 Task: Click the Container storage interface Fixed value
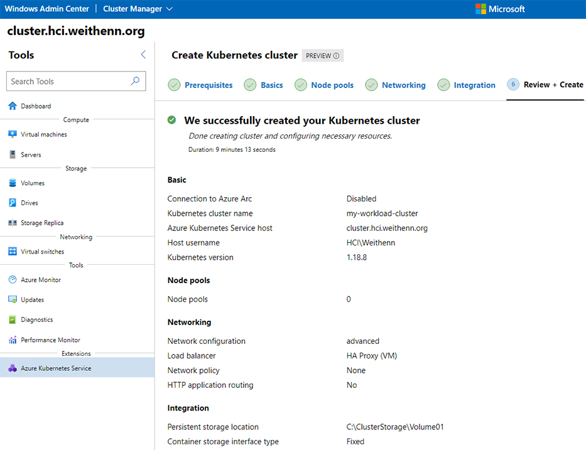coord(355,441)
